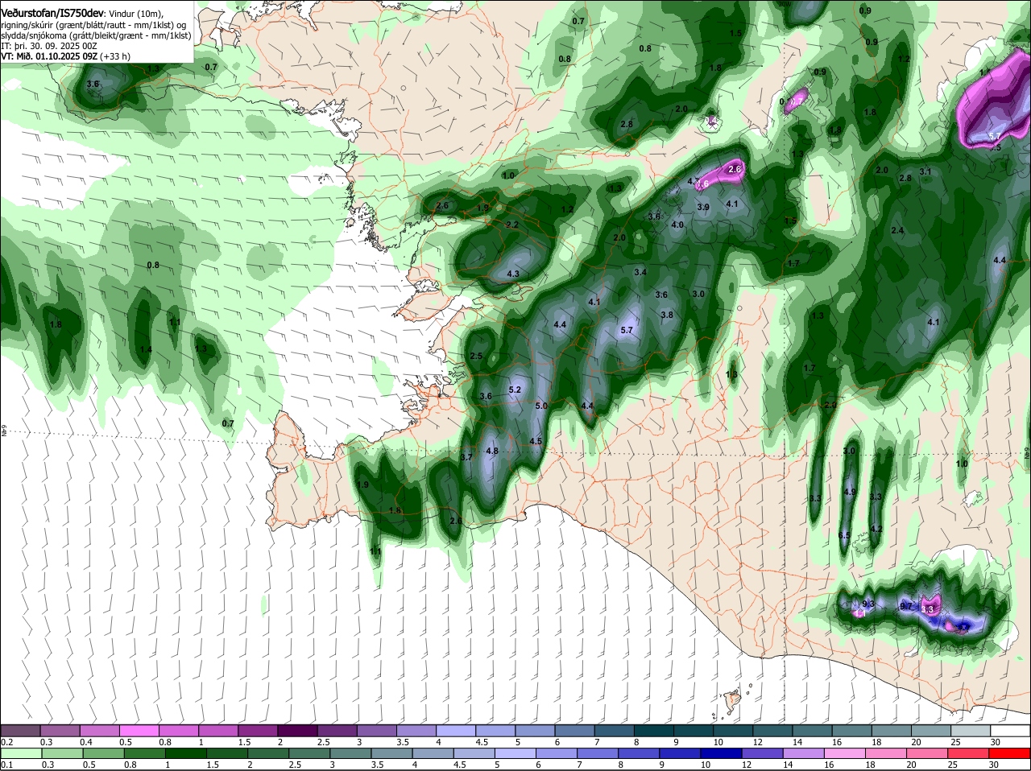Viewport: 1031px width, 771px height.
Task: Click the 5.0 precipitation value on map
Action: click(541, 406)
